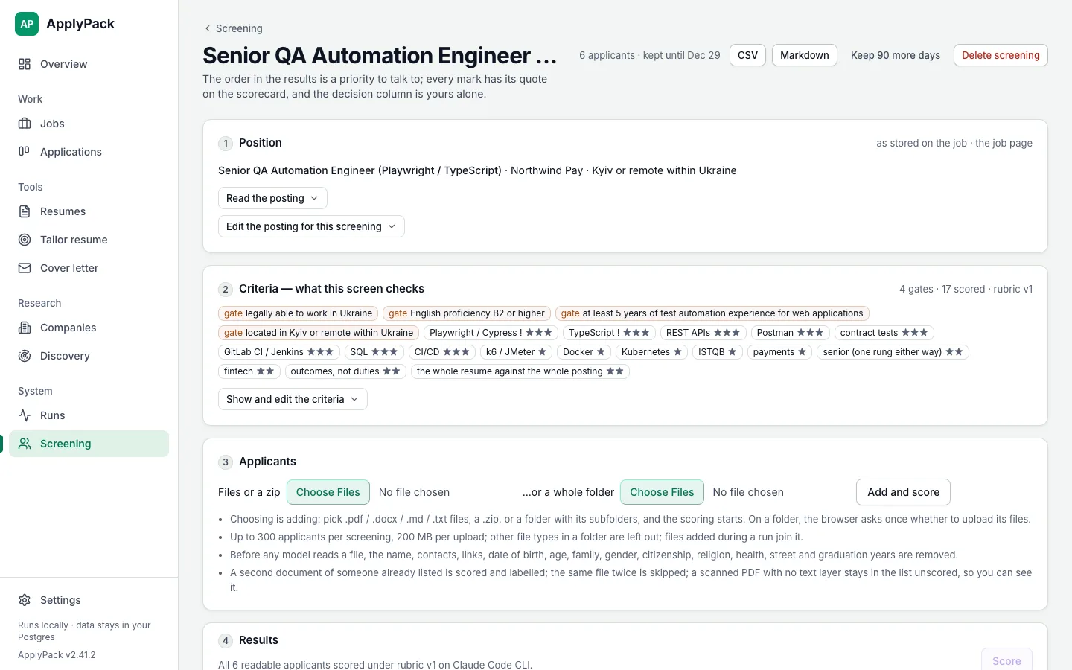Choose Files for a whole folder
The height and width of the screenshot is (670, 1072).
pyautogui.click(x=662, y=492)
